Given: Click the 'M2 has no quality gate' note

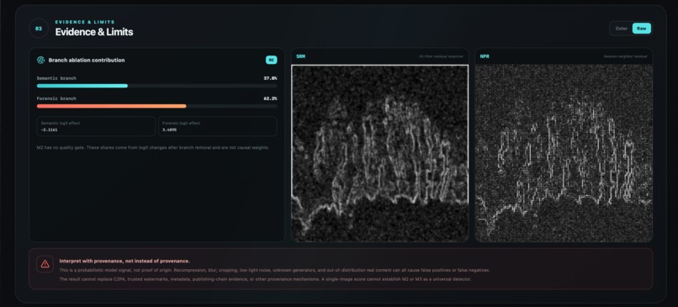Looking at the screenshot, I should point(153,148).
